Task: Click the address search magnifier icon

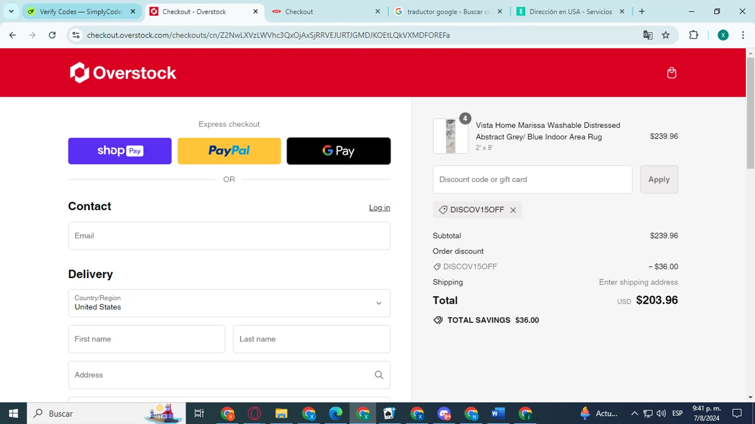Action: pos(379,375)
